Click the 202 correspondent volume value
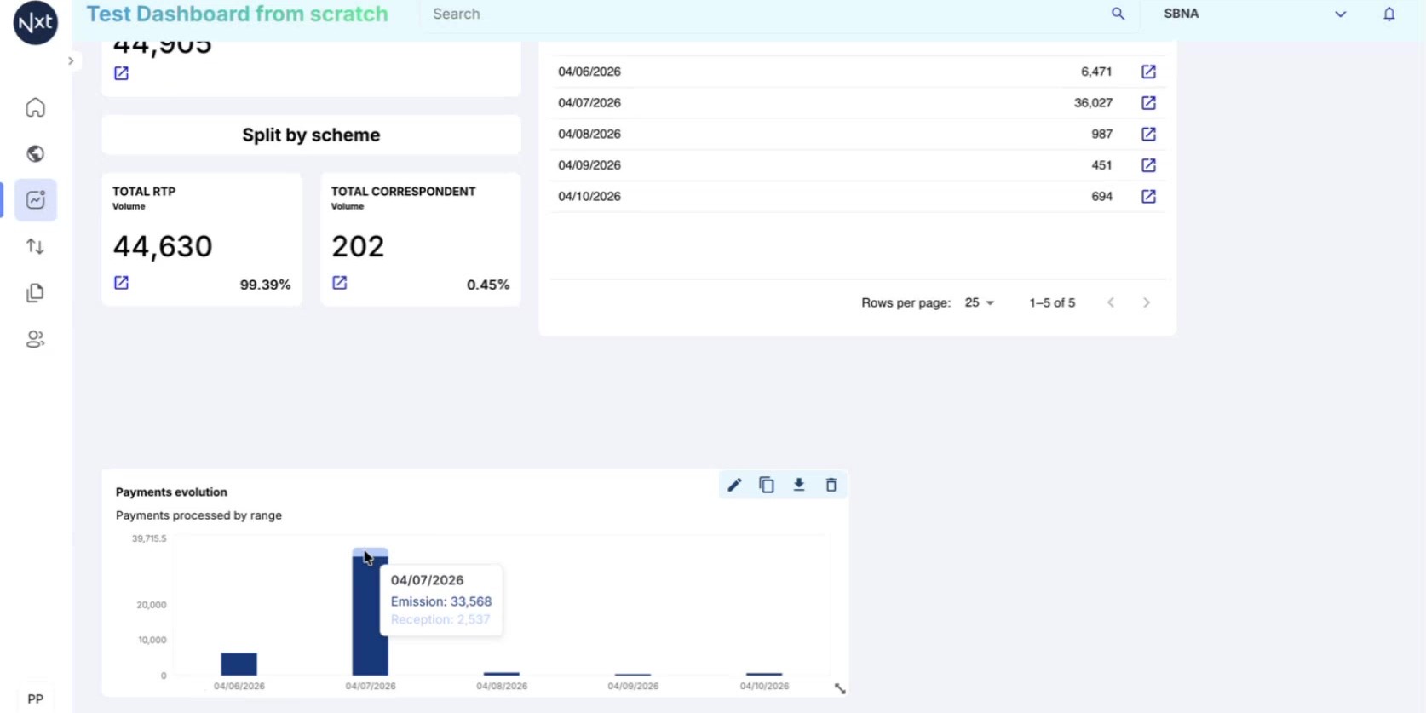 [358, 247]
